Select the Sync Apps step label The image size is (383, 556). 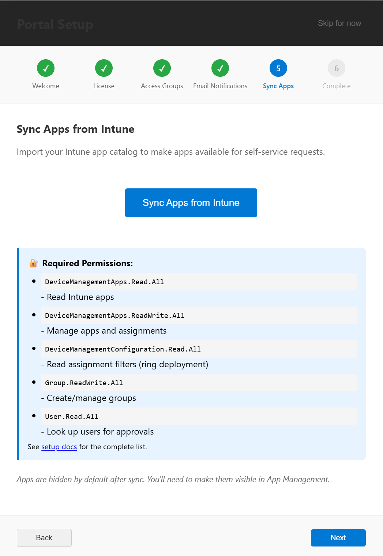pos(278,86)
